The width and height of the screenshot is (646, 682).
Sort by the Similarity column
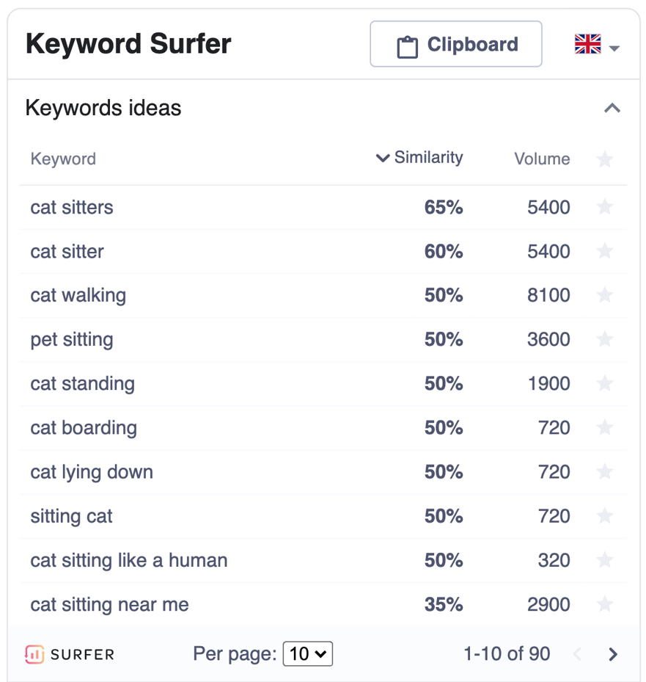click(x=420, y=158)
